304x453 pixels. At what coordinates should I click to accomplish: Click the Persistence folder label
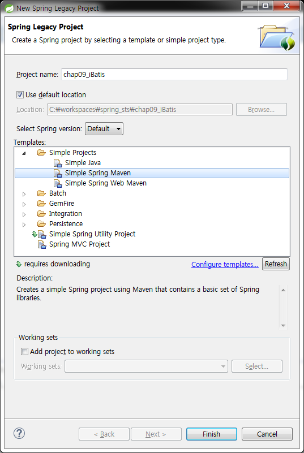pyautogui.click(x=66, y=224)
